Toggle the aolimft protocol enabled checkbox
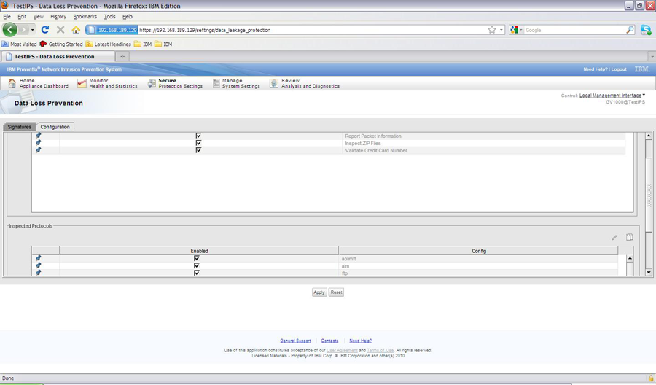 coord(197,258)
